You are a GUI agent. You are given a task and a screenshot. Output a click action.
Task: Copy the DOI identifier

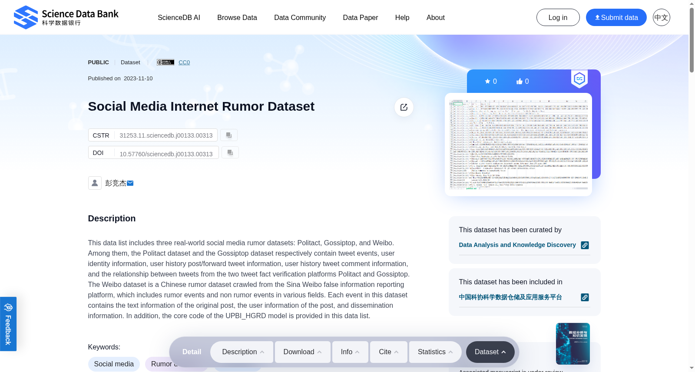[230, 153]
